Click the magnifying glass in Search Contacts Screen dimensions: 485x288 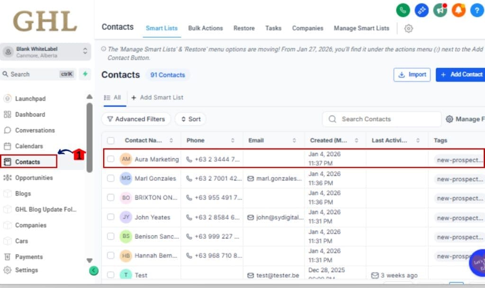332,119
